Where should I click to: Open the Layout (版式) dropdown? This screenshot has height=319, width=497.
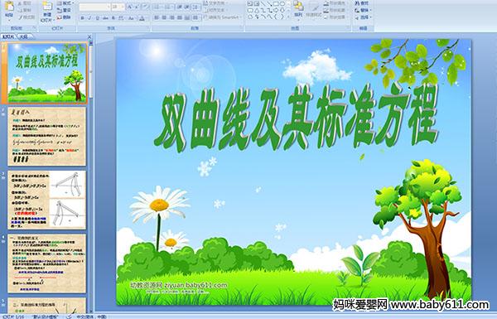65,3
